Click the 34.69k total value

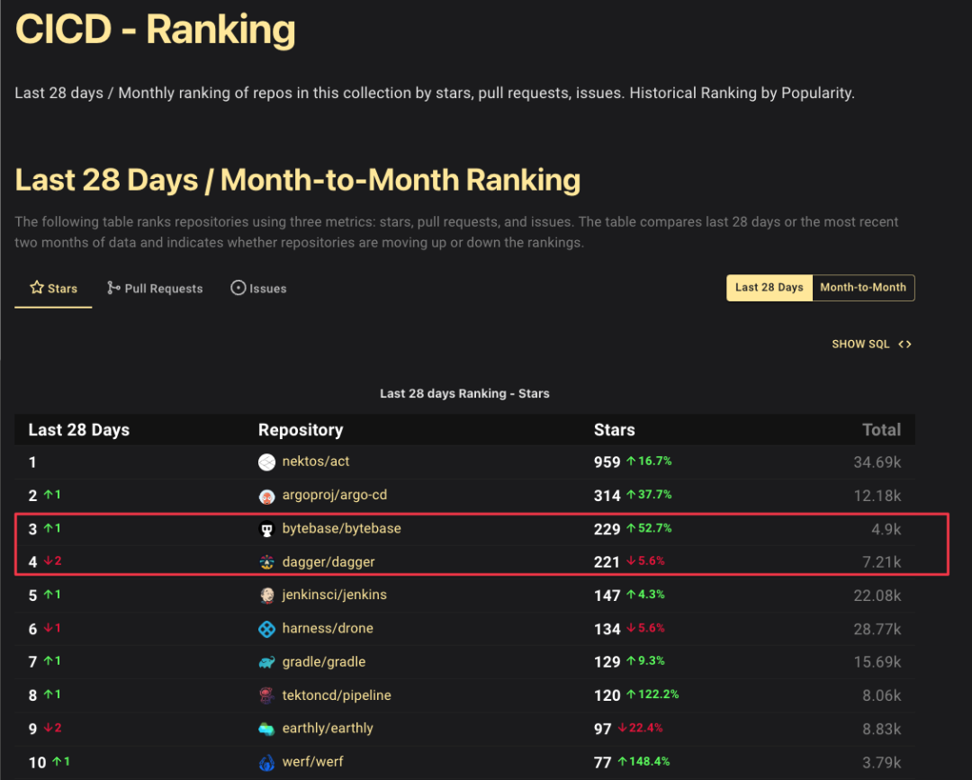click(877, 462)
